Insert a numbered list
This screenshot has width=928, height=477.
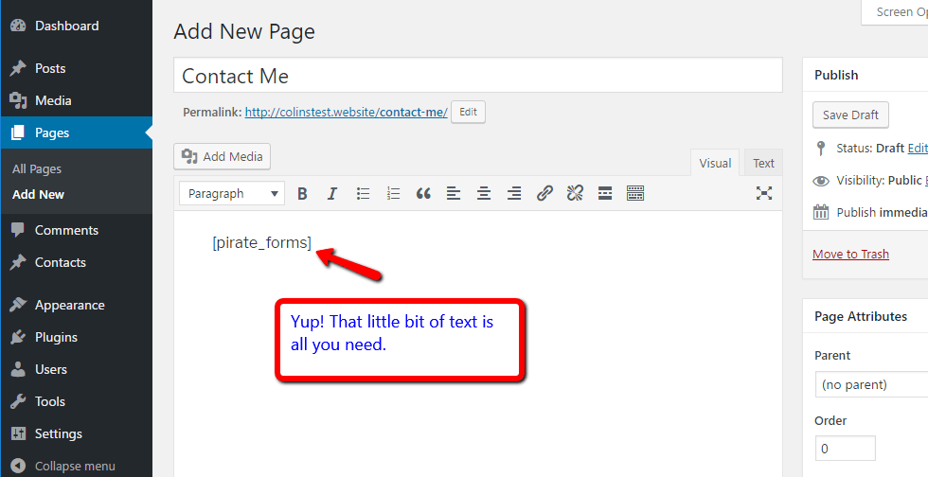click(x=394, y=193)
